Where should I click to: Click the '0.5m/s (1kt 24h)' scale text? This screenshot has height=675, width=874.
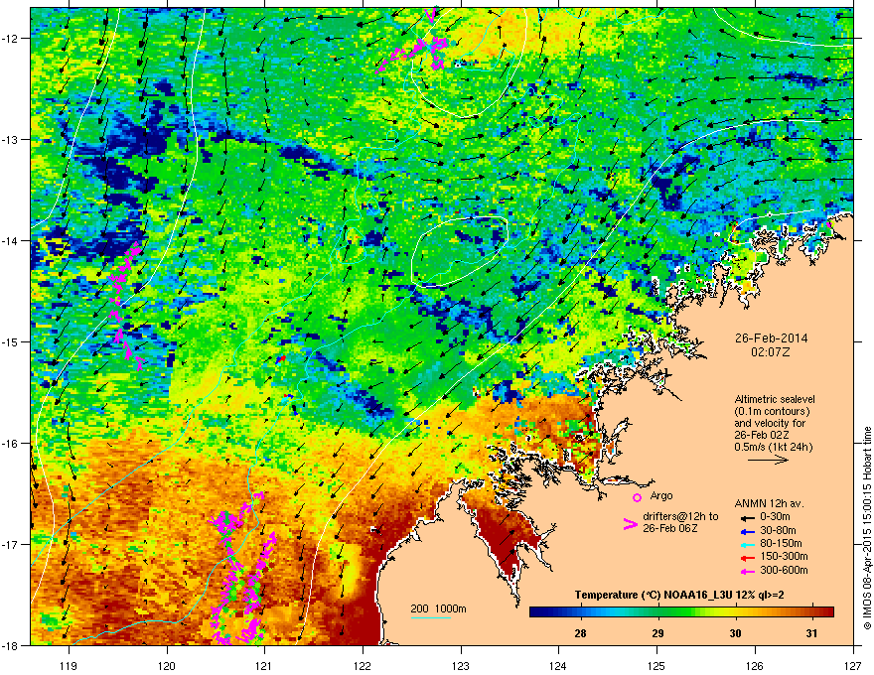click(773, 448)
